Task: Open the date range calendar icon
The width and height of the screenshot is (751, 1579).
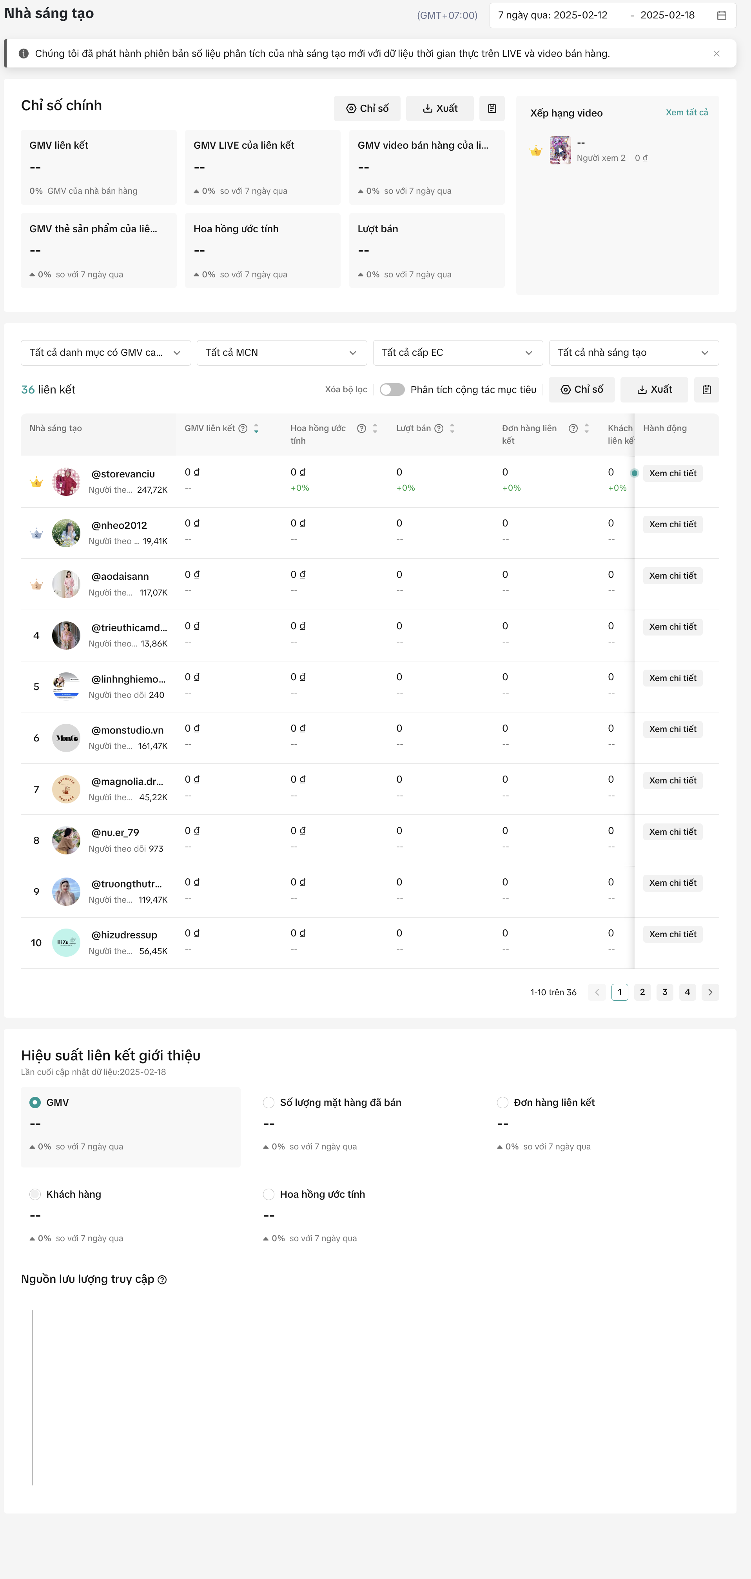Action: click(722, 16)
